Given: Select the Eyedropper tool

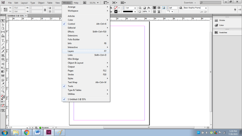Looking at the screenshot, I should click(3, 84).
